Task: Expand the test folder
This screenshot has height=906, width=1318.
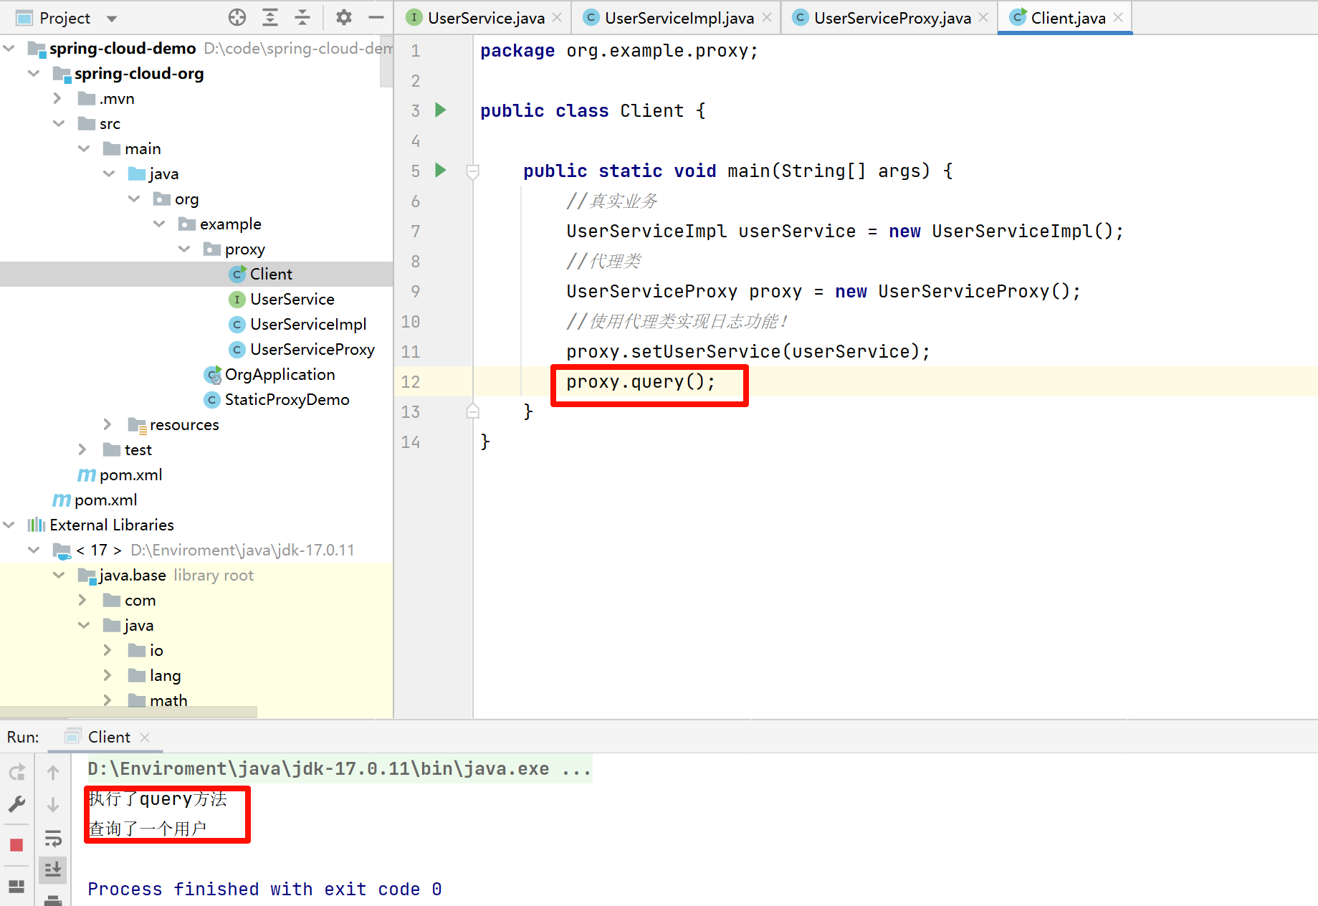Action: point(83,449)
